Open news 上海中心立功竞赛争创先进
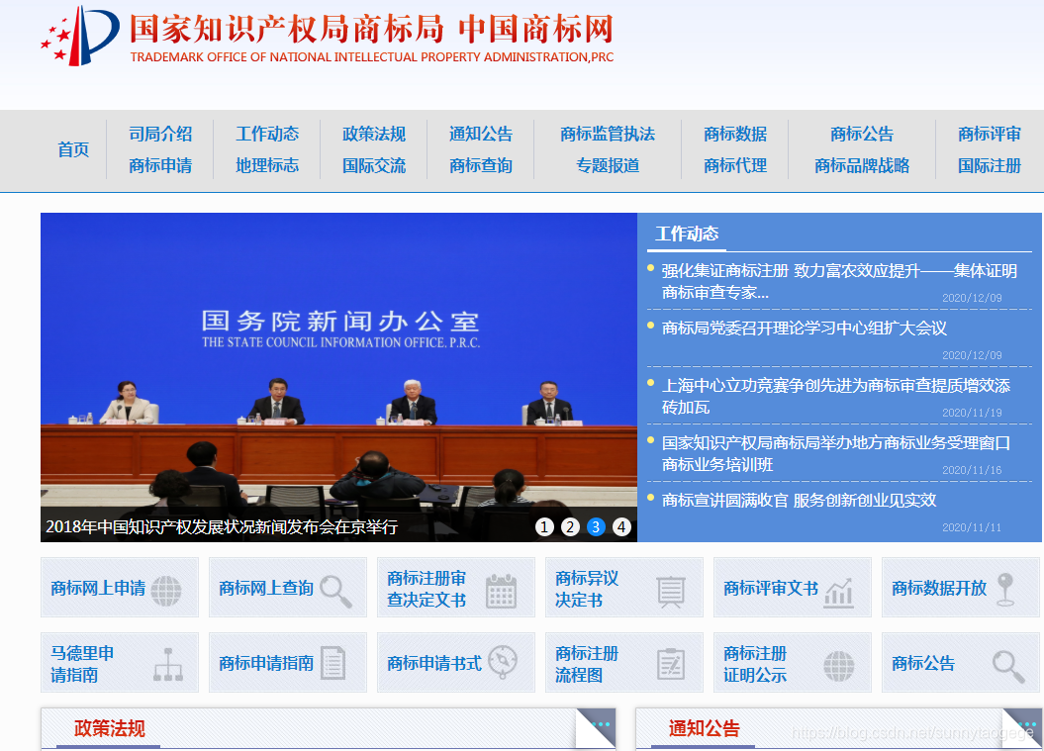 [835, 396]
